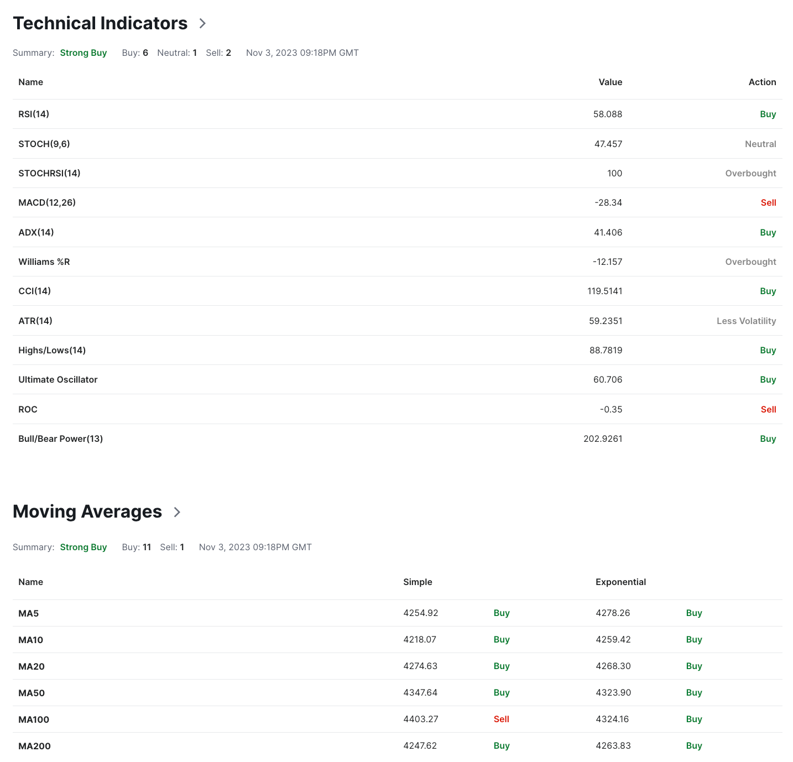Click the Bull/Bear Power(13) name
This screenshot has width=793, height=762.
pos(61,439)
